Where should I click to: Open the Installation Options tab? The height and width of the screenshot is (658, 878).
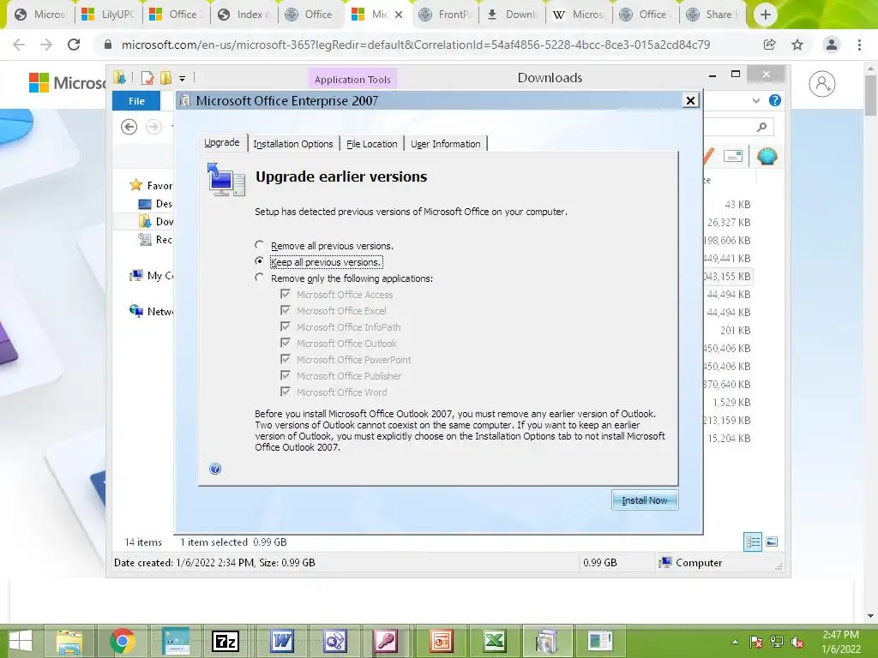293,144
